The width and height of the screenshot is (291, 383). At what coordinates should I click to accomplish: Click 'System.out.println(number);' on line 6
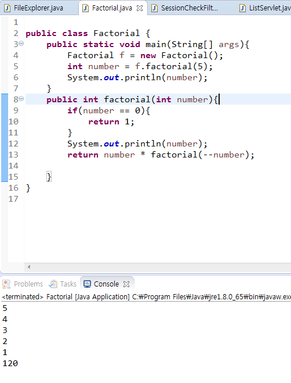[137, 78]
